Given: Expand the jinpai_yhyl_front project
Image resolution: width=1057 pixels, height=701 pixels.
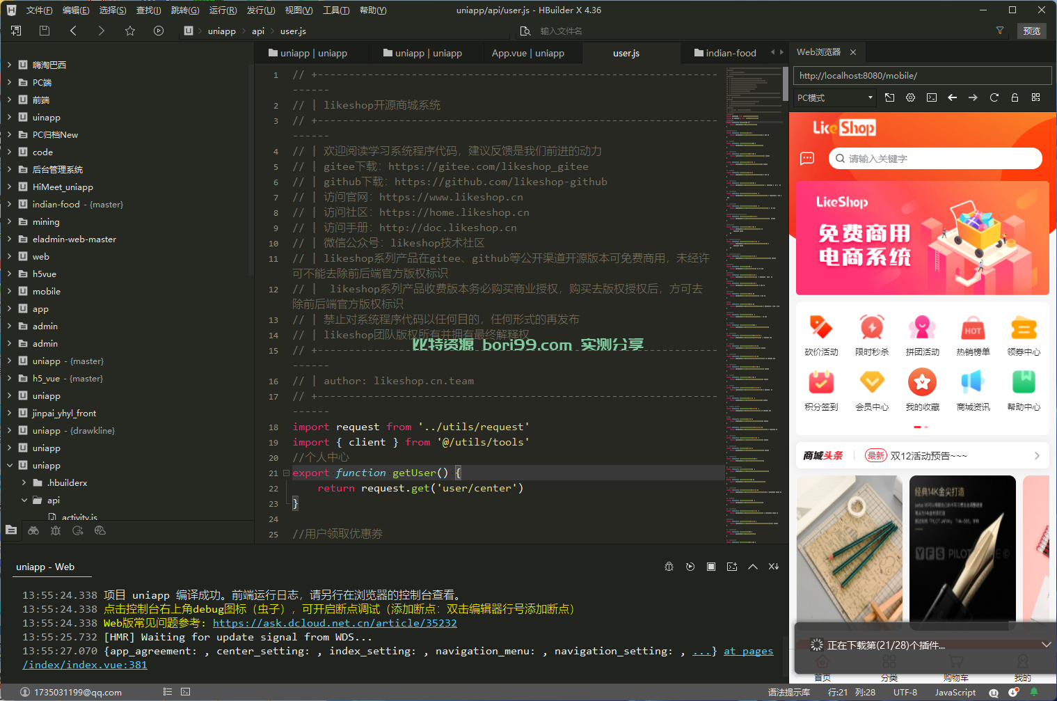Looking at the screenshot, I should 10,413.
